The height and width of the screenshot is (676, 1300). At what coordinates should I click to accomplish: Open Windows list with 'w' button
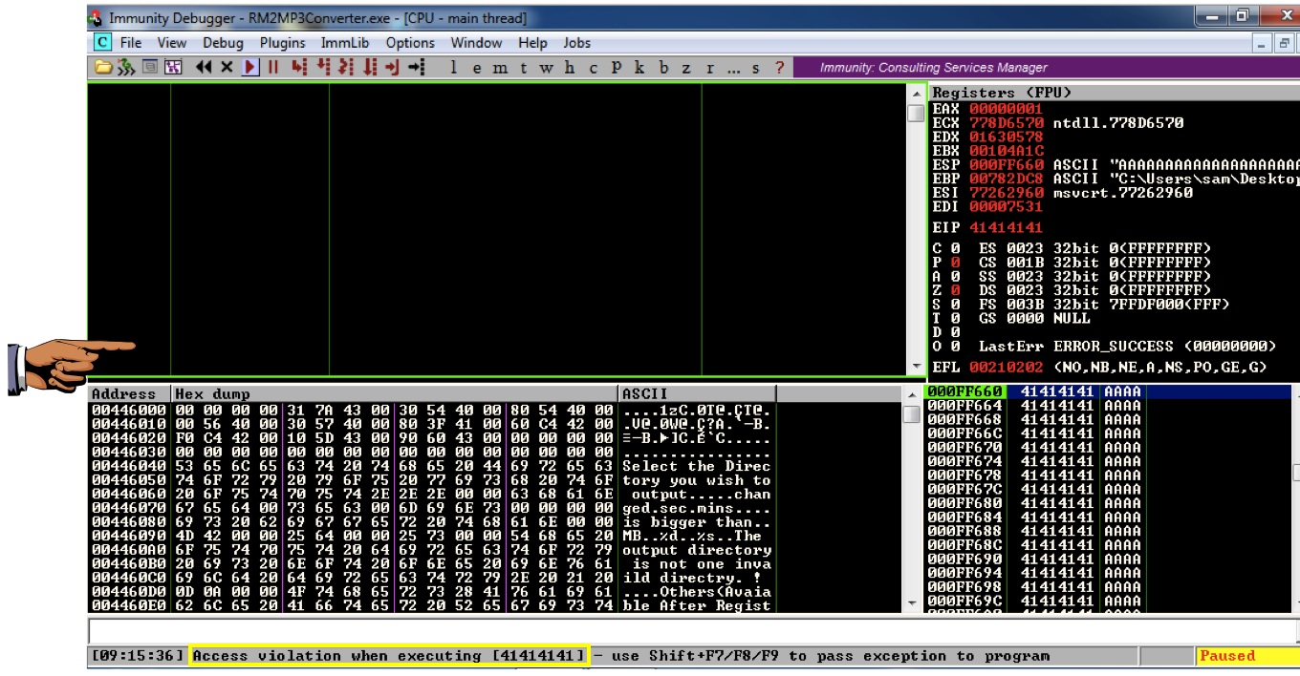[546, 68]
